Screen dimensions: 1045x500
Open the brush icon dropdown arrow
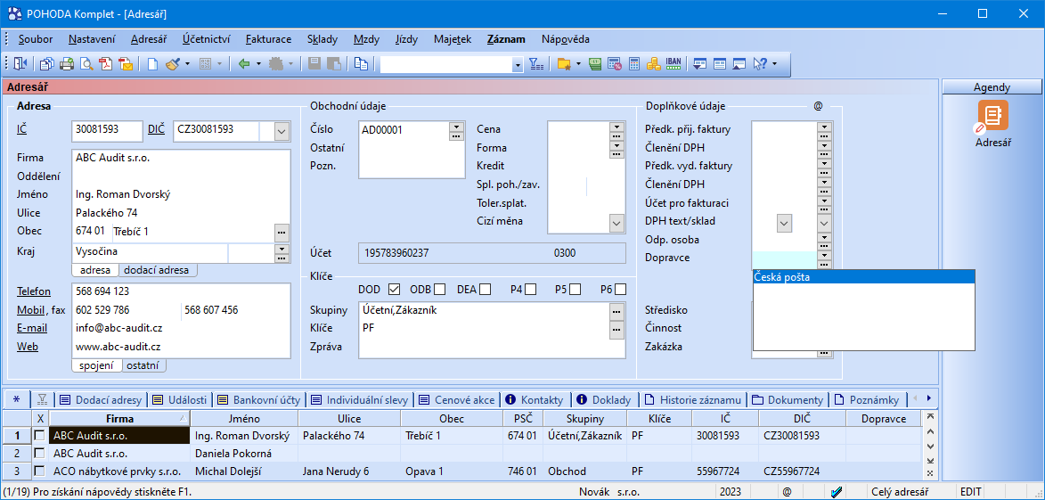[188, 64]
